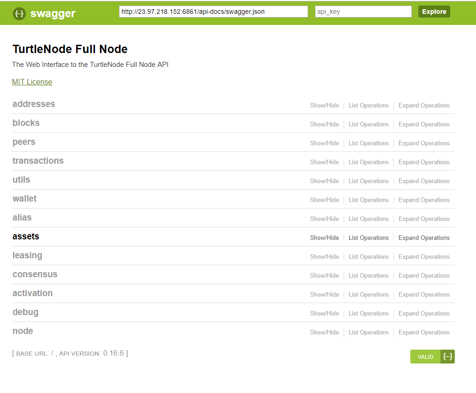Image resolution: width=476 pixels, height=393 pixels.
Task: Expand Operations for wallet
Action: tap(424, 200)
